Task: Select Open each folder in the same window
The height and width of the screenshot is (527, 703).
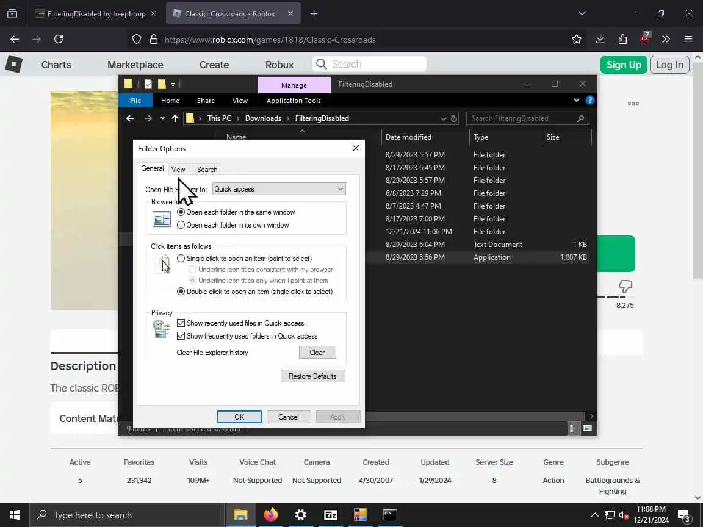Action: 236,212
